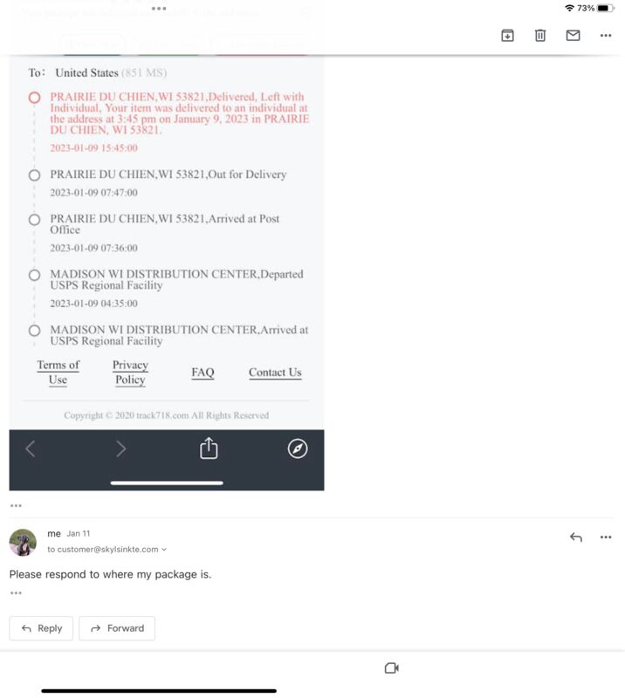The height and width of the screenshot is (698, 625).
Task: Open more options for the Jan 11 message
Action: click(606, 537)
